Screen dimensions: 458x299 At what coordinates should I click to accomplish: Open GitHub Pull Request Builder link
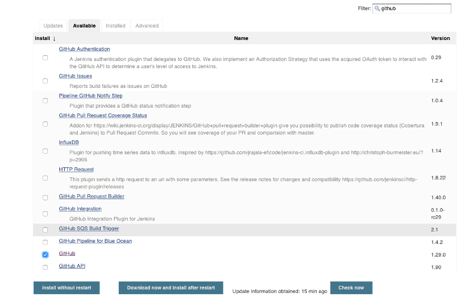tap(92, 196)
